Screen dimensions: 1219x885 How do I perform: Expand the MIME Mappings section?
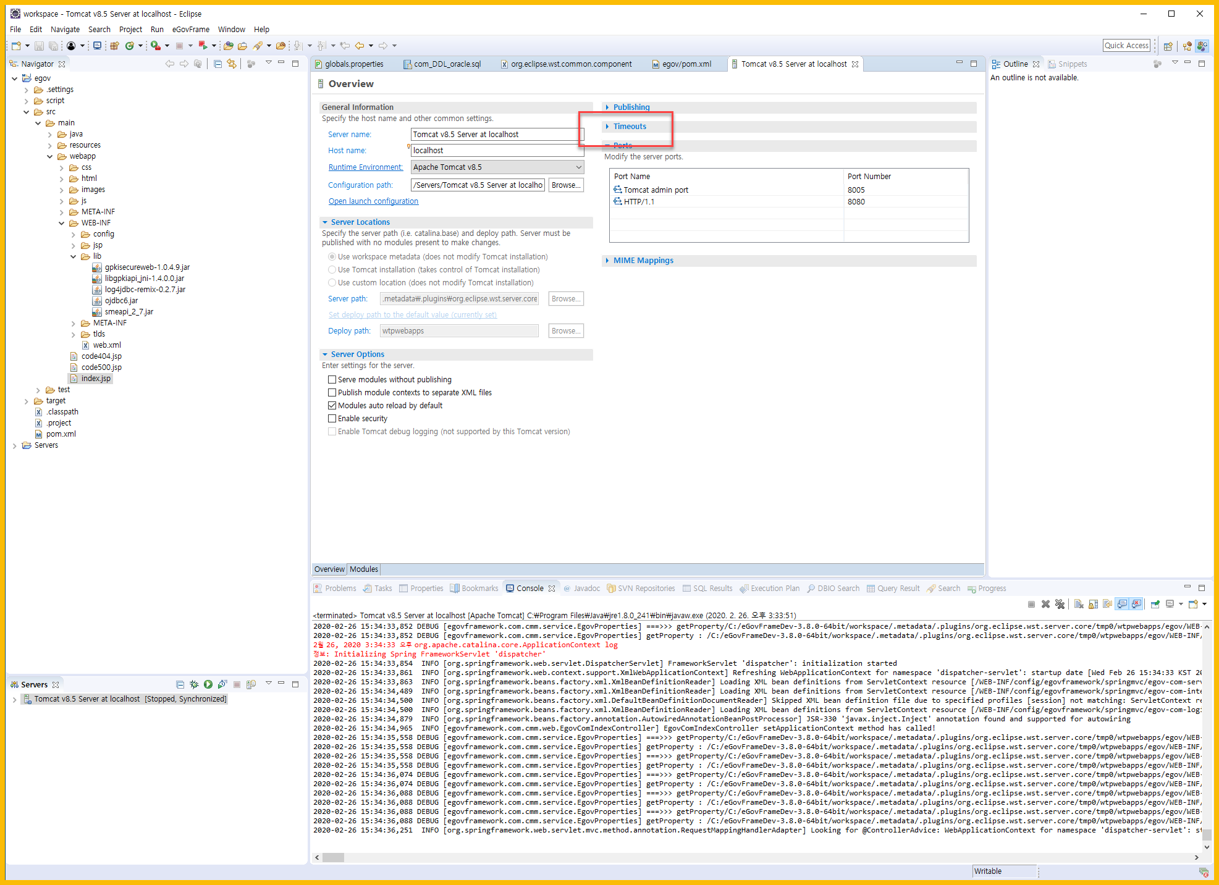643,261
